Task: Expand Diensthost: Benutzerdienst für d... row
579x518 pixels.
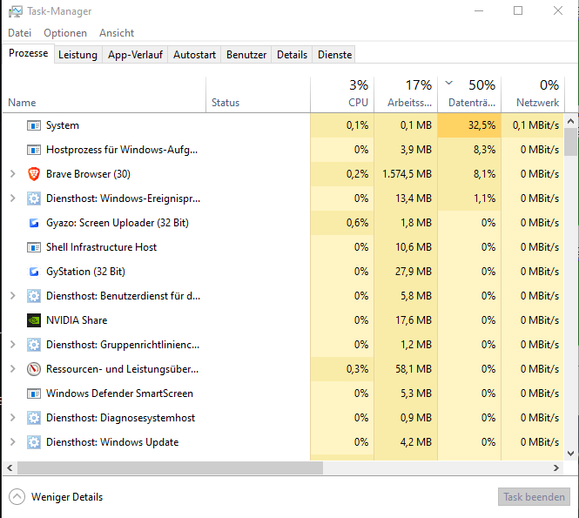Action: coord(12,296)
